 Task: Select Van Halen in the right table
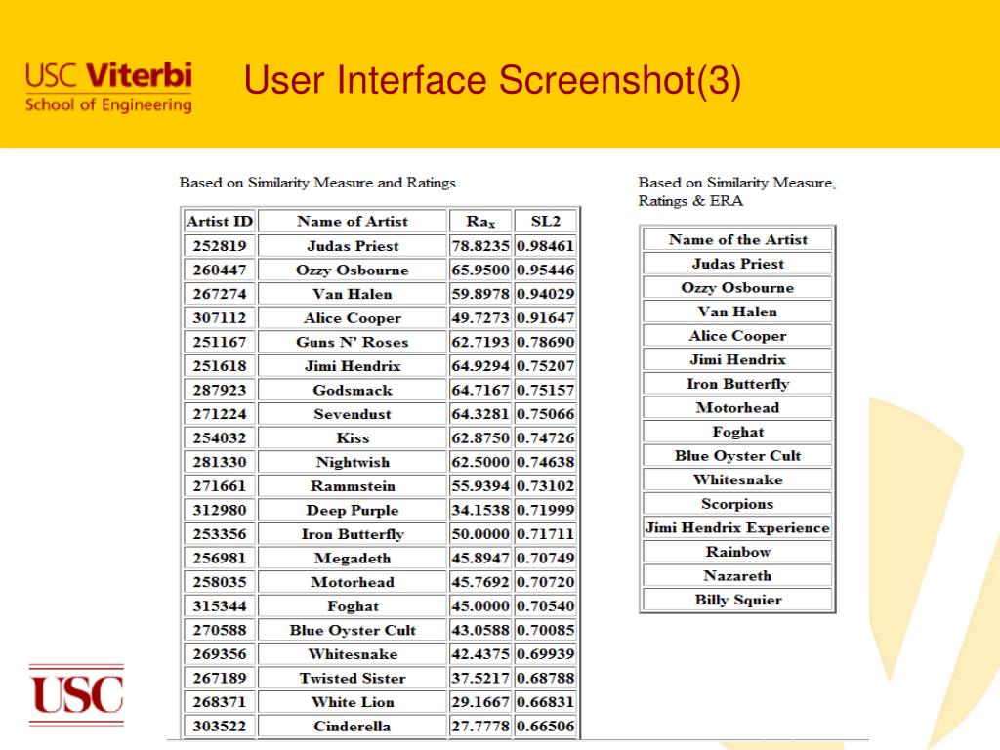click(738, 312)
